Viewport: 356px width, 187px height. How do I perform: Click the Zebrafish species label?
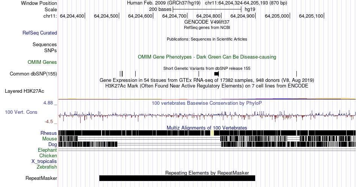click(47, 167)
